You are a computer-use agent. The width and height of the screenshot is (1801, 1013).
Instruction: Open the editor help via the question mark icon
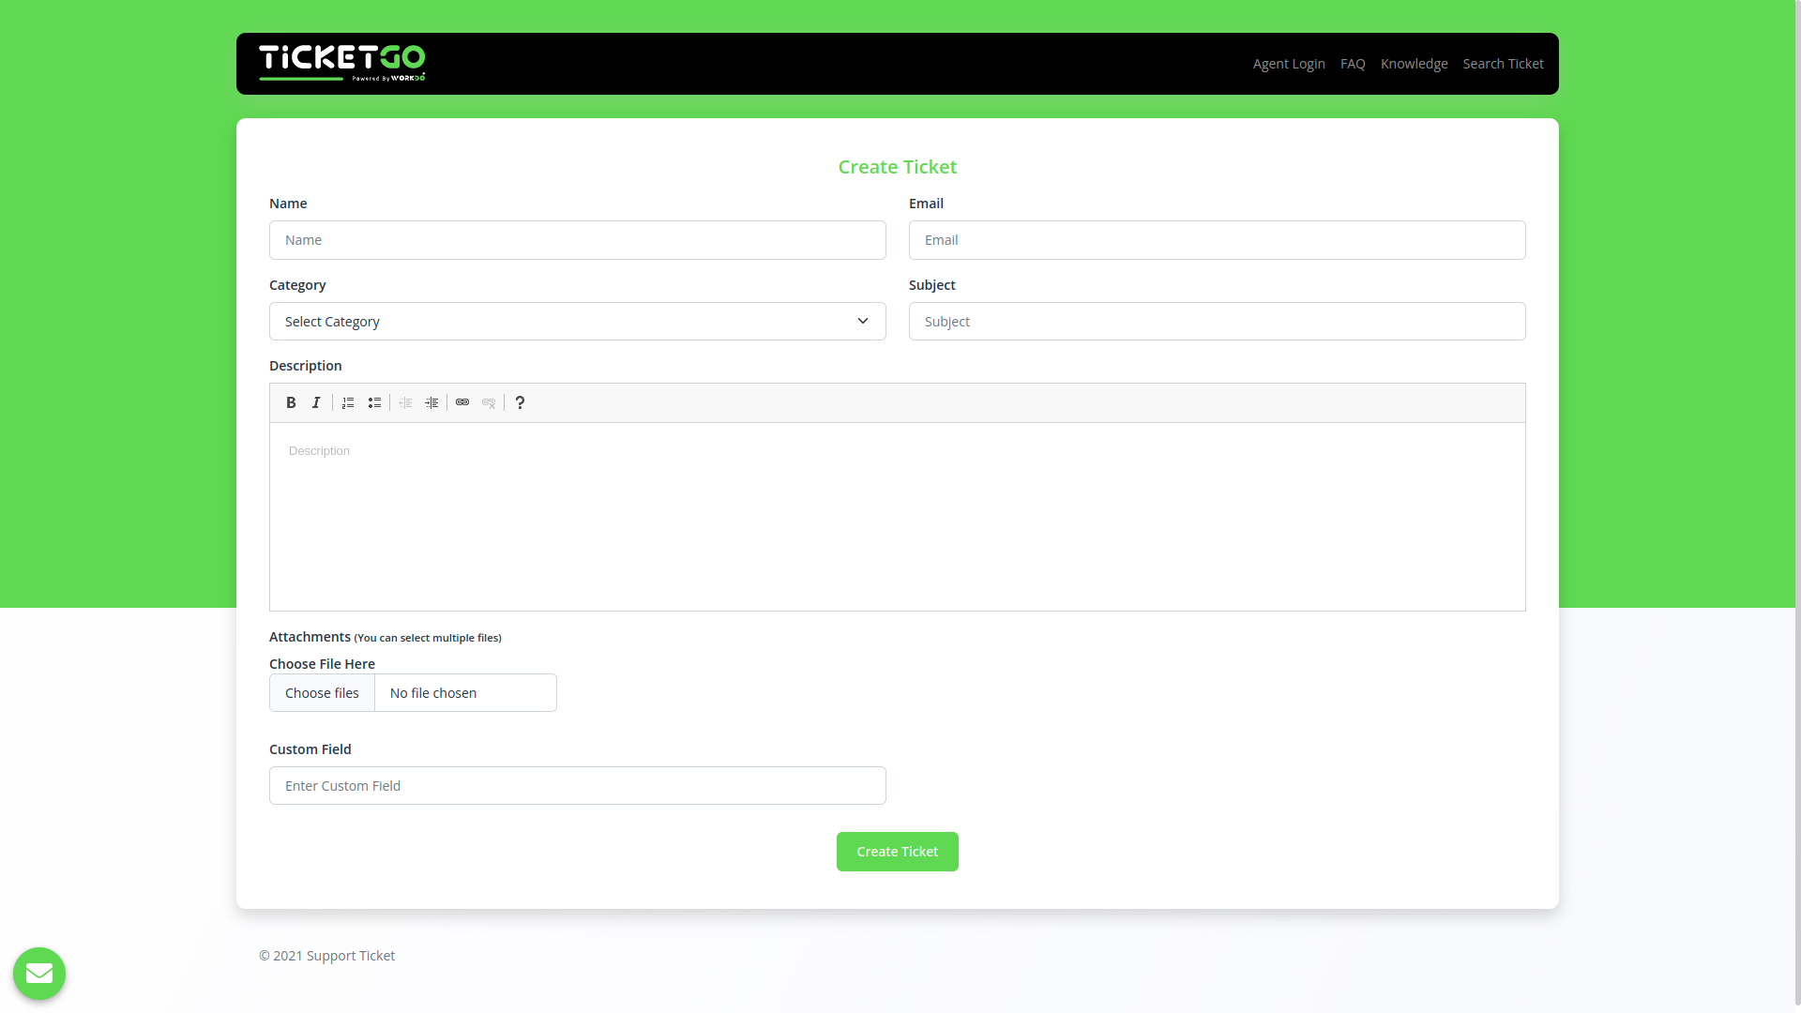click(520, 402)
